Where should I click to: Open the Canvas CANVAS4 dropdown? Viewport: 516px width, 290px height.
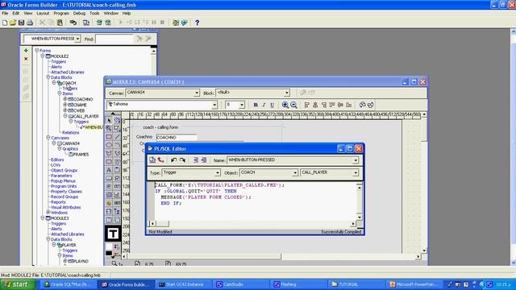pyautogui.click(x=197, y=93)
